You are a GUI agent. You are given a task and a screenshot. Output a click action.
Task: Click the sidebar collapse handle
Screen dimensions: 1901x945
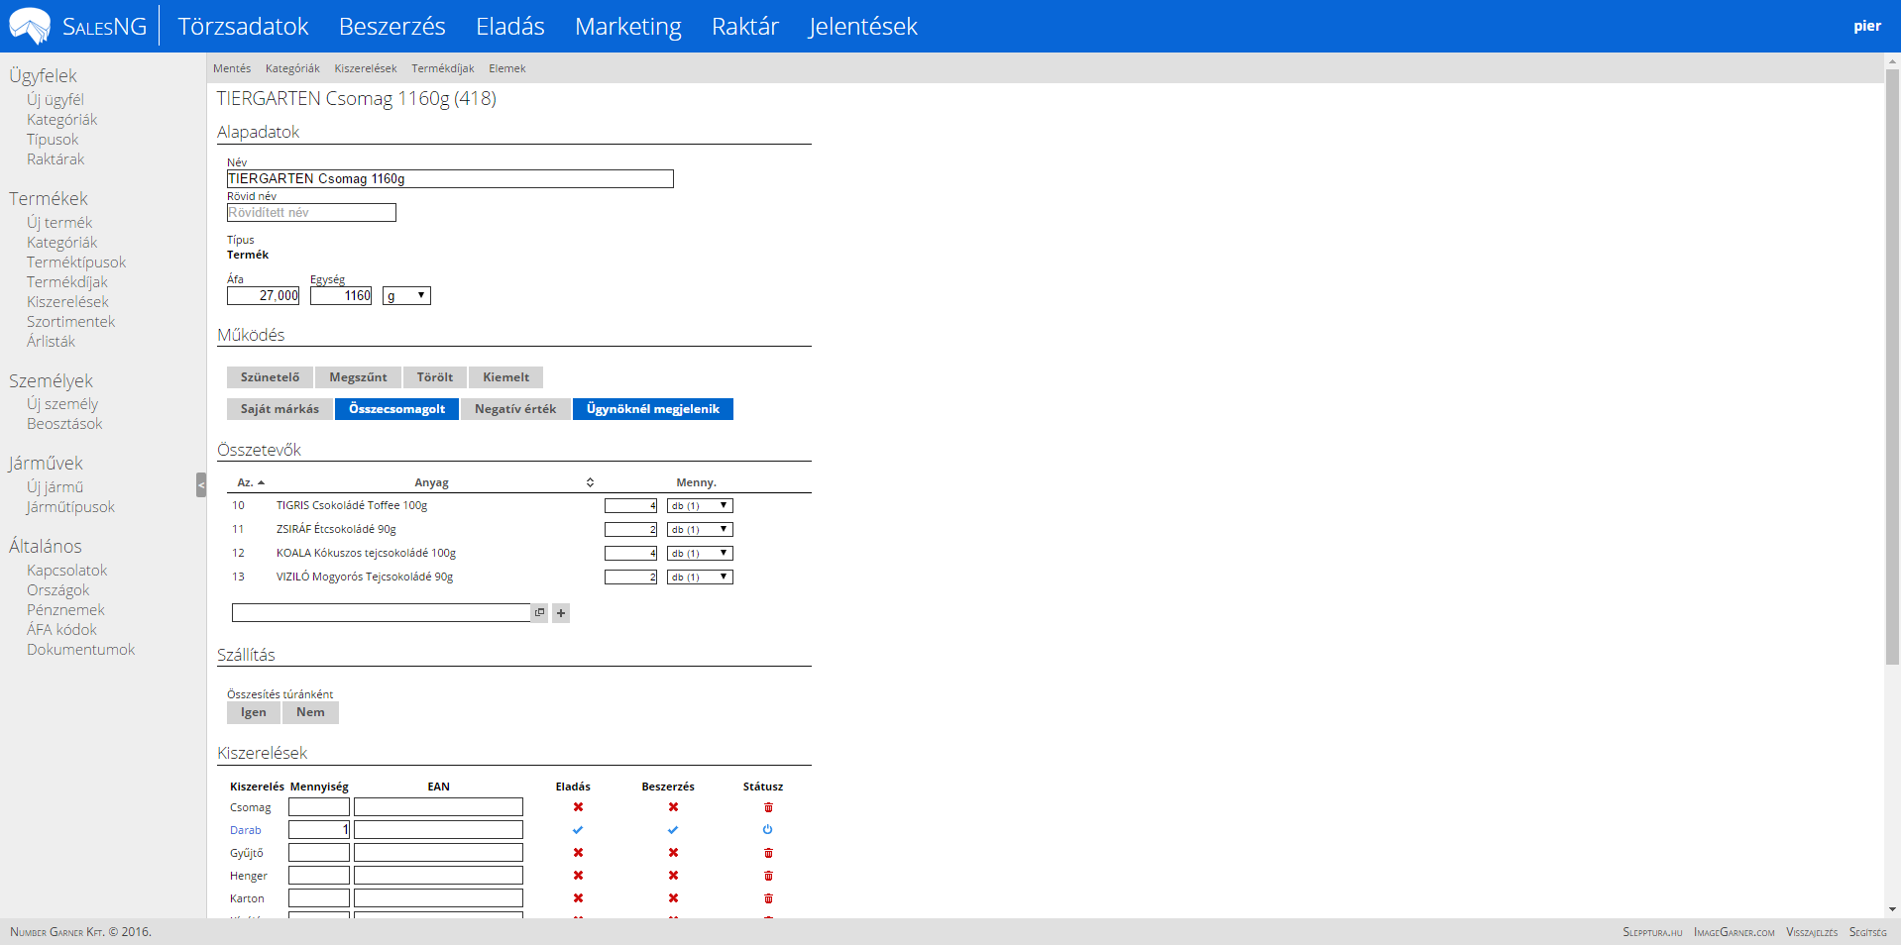[201, 484]
